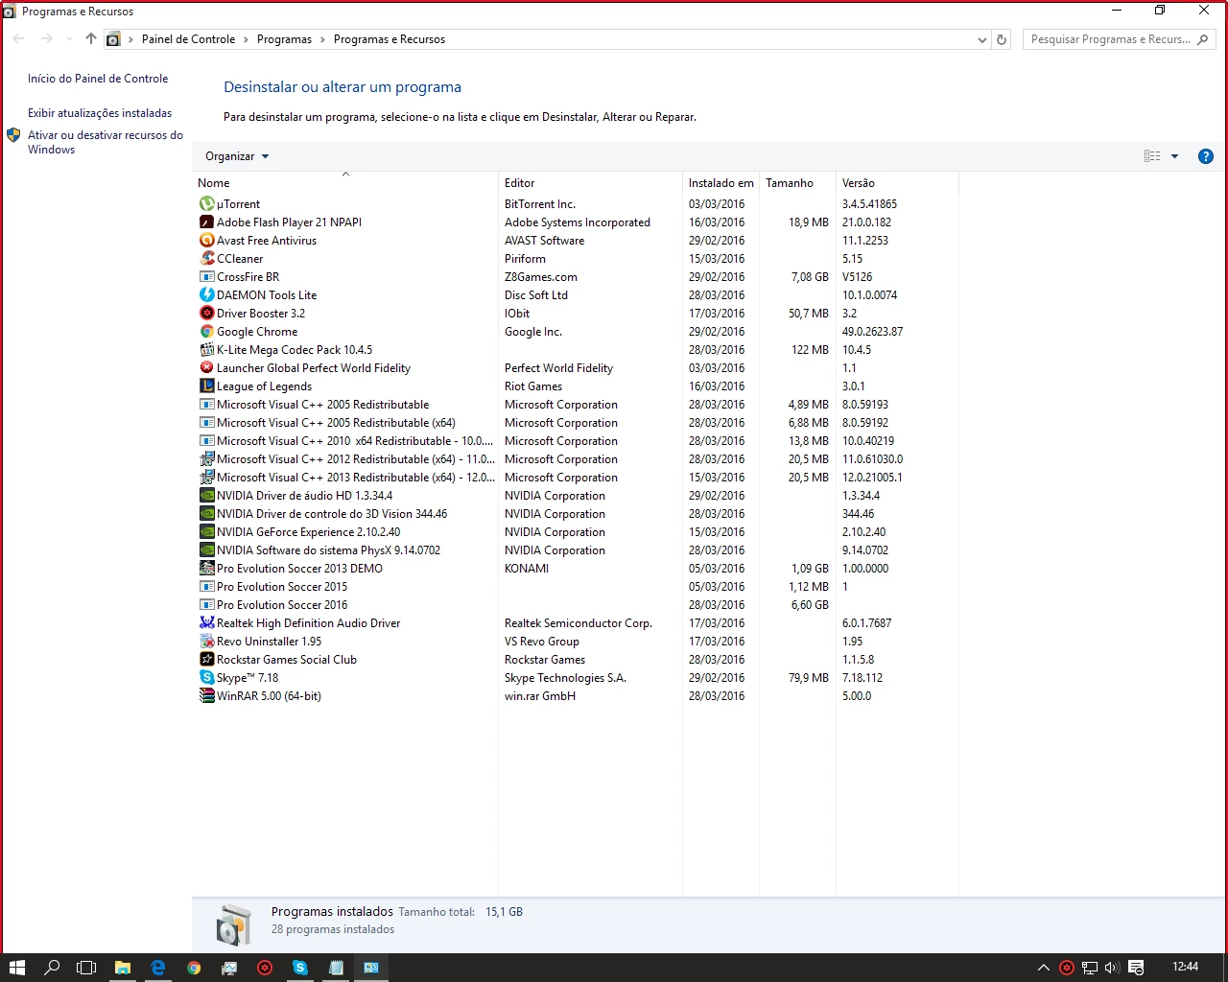The height and width of the screenshot is (982, 1228).
Task: Click the WinRAR 5.00 icon
Action: tap(206, 696)
